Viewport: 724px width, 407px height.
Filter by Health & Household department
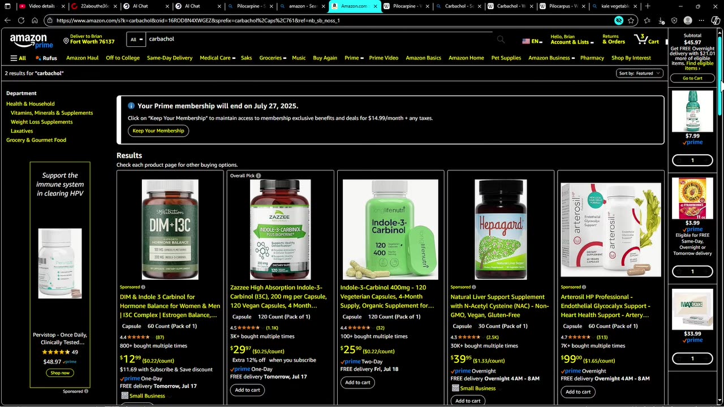pyautogui.click(x=31, y=103)
